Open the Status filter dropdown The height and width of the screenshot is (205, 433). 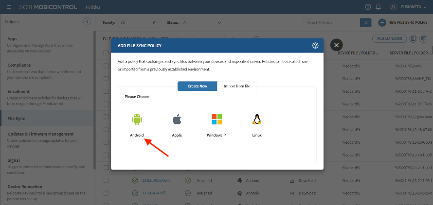[200, 22]
